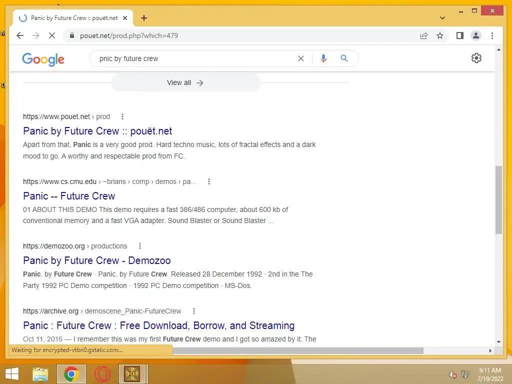Open File Explorer from the taskbar
Viewport: 512px width, 384px height.
(x=40, y=374)
